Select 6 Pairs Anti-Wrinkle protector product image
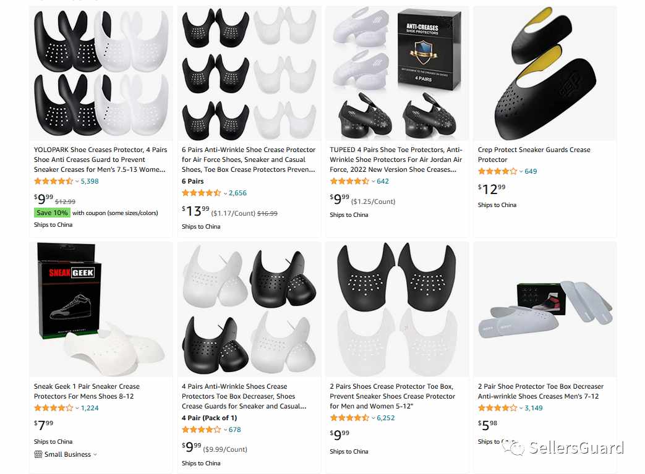This screenshot has width=645, height=474. pos(249,74)
